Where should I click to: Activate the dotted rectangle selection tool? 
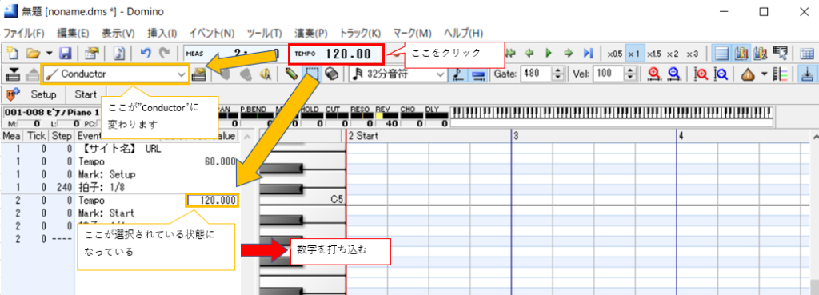pos(313,74)
